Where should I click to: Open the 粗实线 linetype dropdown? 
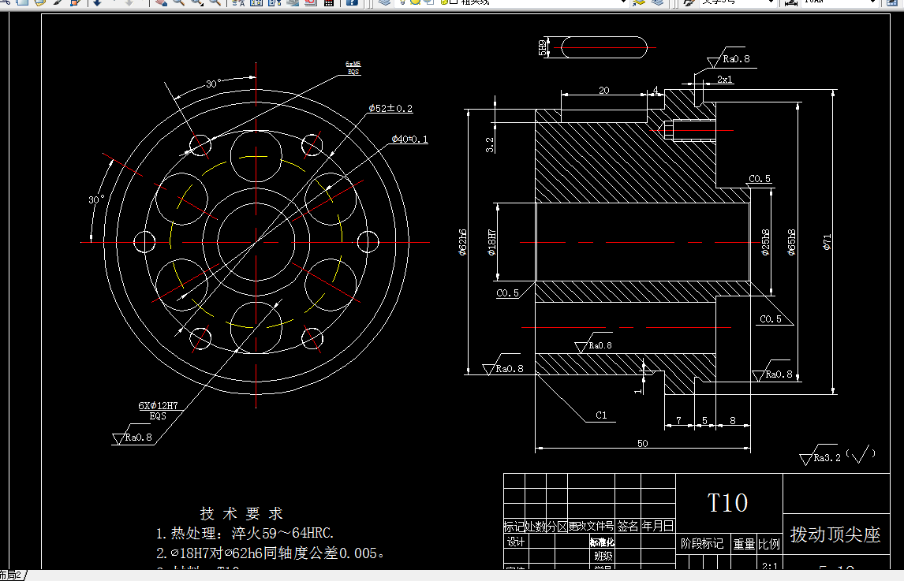click(622, 5)
